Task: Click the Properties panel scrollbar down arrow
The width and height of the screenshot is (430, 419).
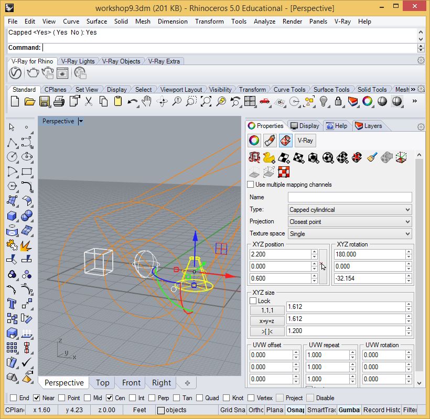Action: tap(419, 383)
